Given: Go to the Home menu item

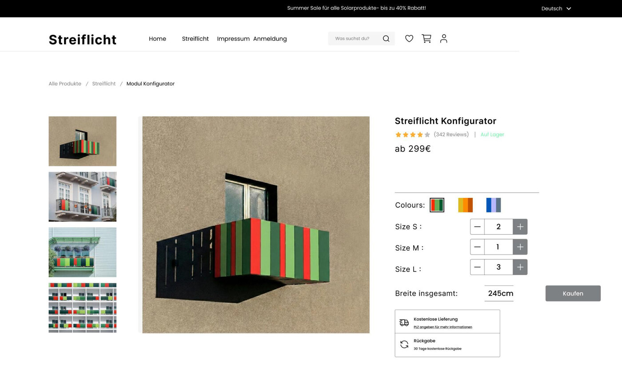Looking at the screenshot, I should point(157,39).
